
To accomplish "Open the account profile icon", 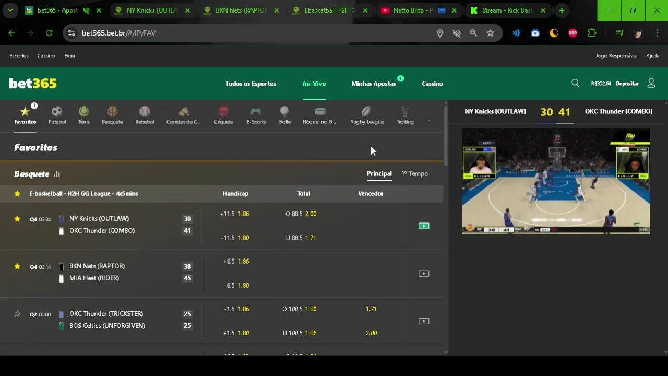I will 651,83.
